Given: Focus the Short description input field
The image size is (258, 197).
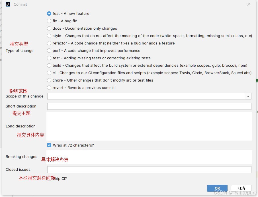Looking at the screenshot, I should click(149, 106).
